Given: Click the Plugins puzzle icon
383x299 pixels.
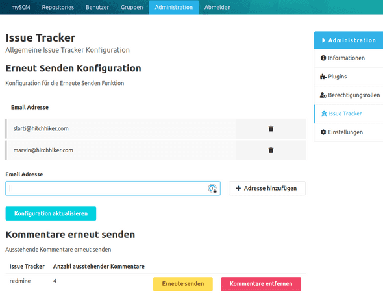Looking at the screenshot, I should [323, 77].
